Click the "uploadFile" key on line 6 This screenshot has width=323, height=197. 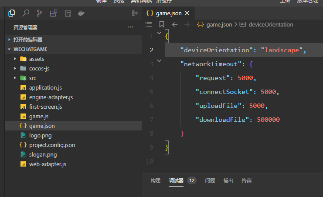(x=218, y=106)
